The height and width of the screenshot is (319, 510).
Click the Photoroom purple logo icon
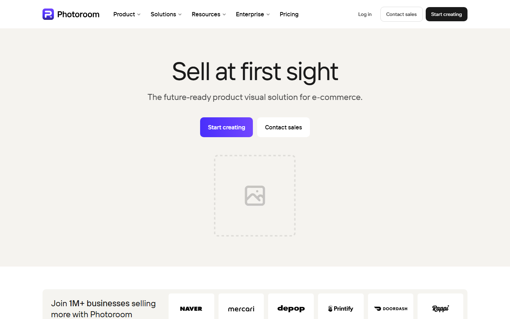coord(48,14)
